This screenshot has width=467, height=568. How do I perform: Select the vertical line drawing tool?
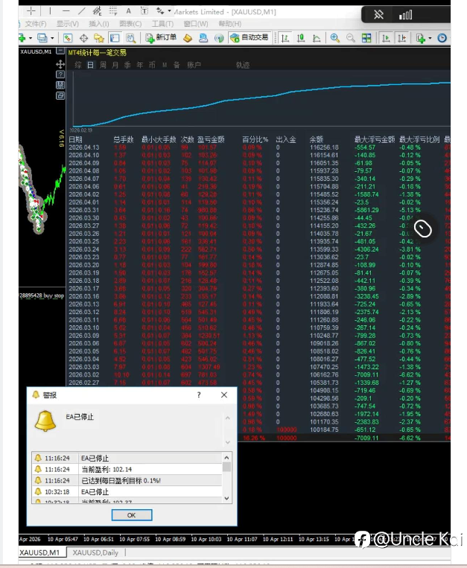[x=50, y=11]
